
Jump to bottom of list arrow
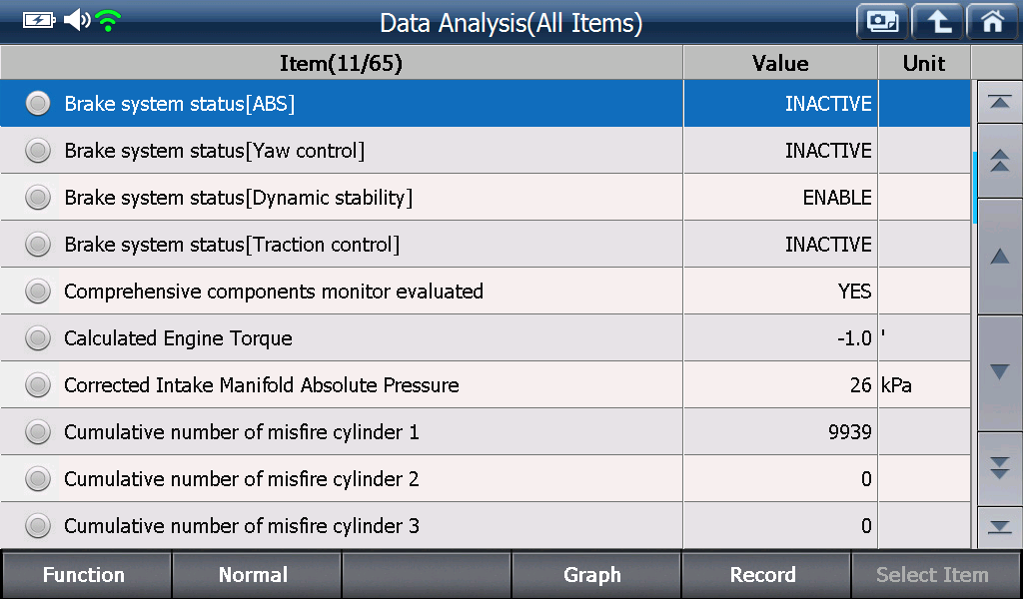(999, 527)
